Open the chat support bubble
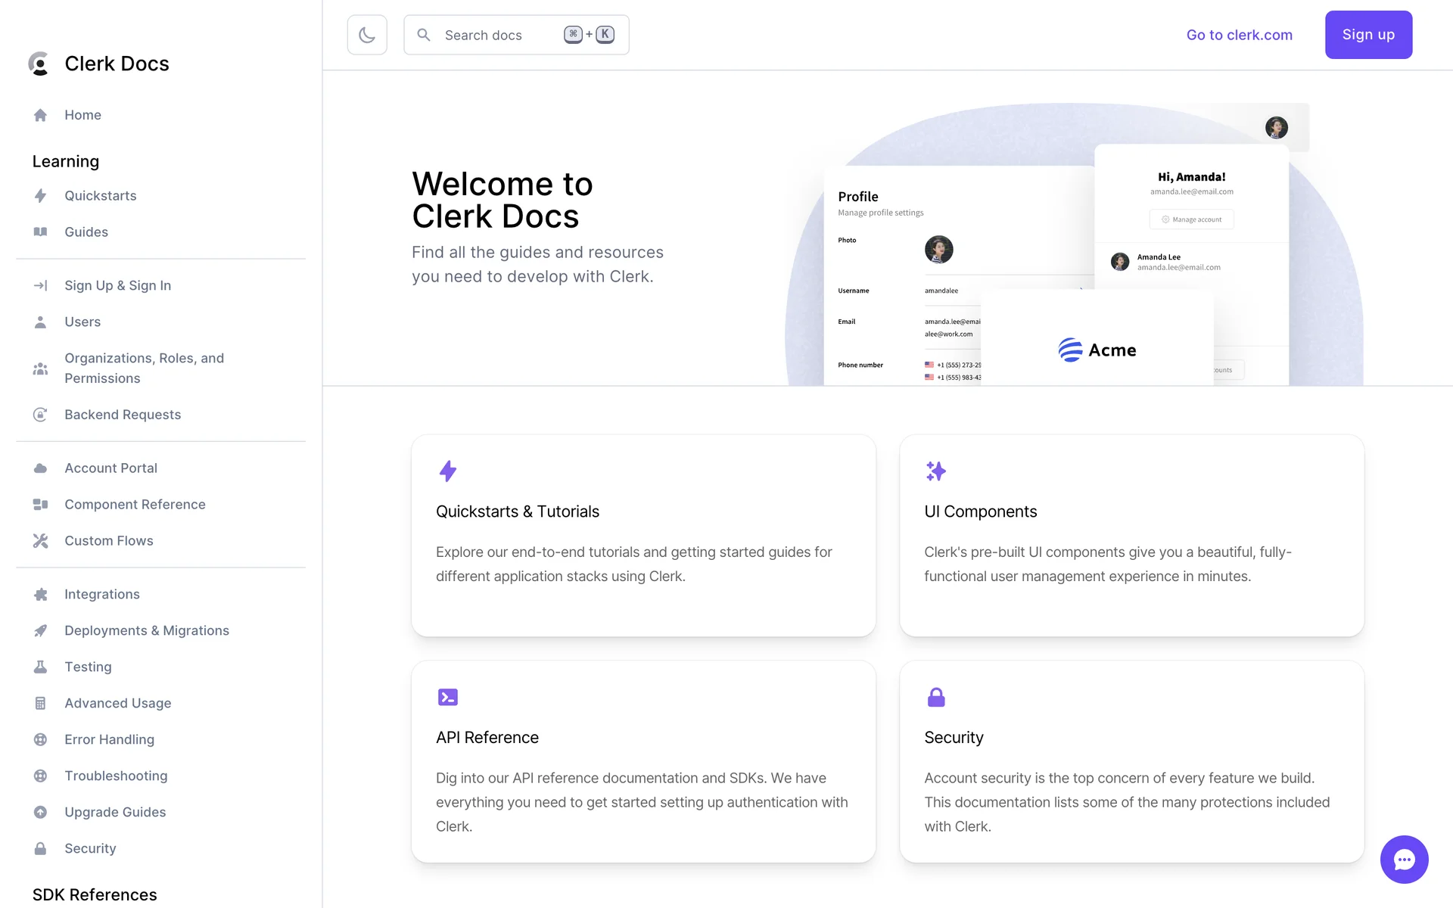This screenshot has height=908, width=1453. click(x=1404, y=859)
